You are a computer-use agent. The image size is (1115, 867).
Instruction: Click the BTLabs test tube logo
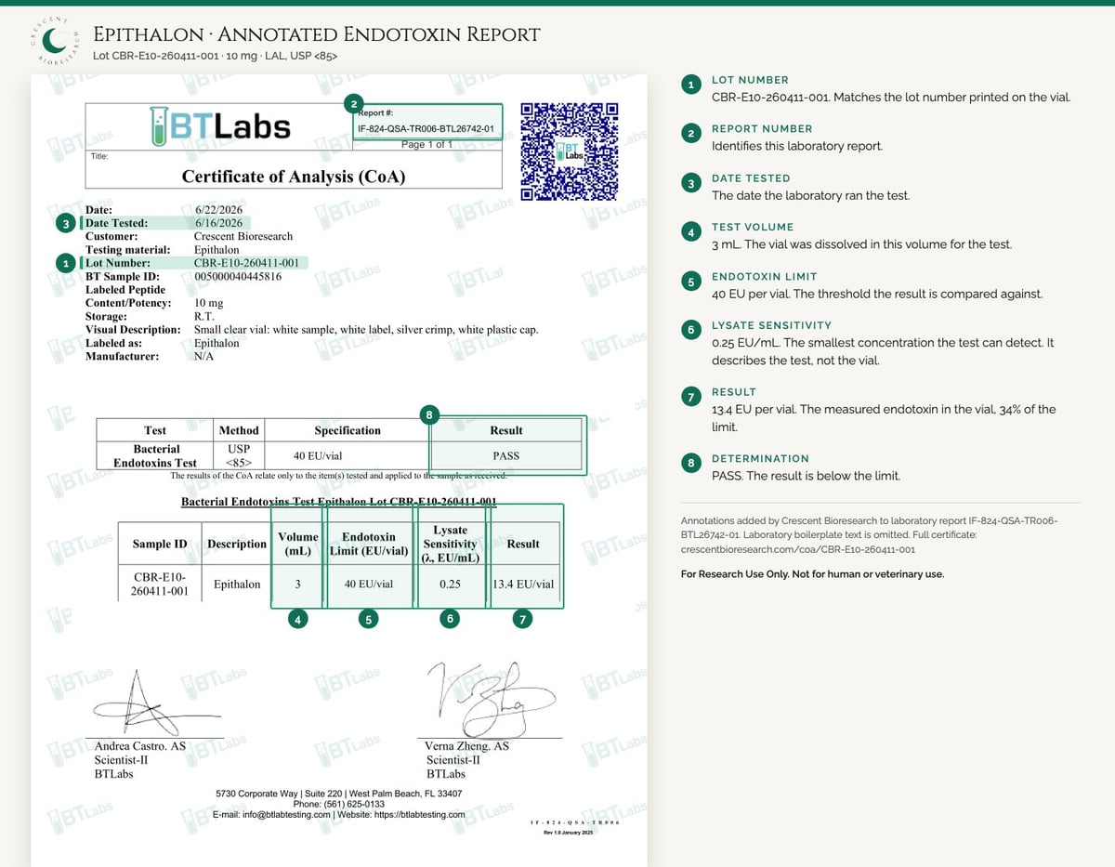[x=219, y=126]
